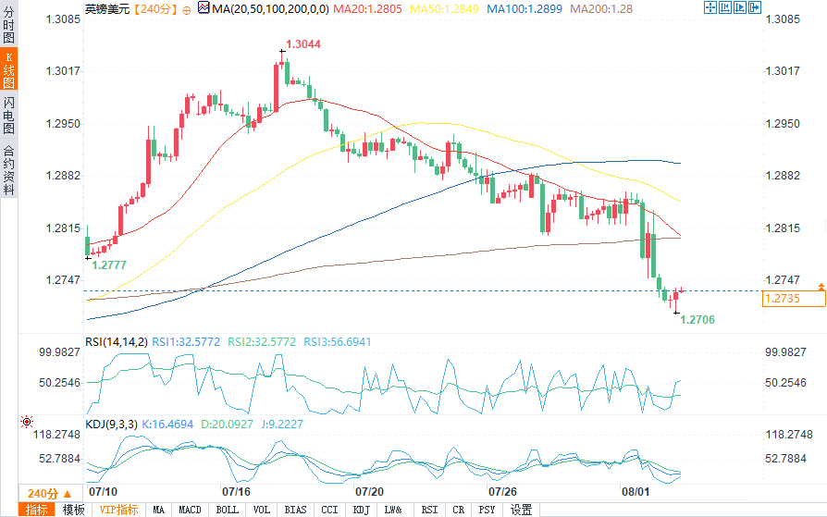Image resolution: width=827 pixels, height=517 pixels.
Task: Click the circle-plus icon beside 240分
Action: (x=187, y=9)
